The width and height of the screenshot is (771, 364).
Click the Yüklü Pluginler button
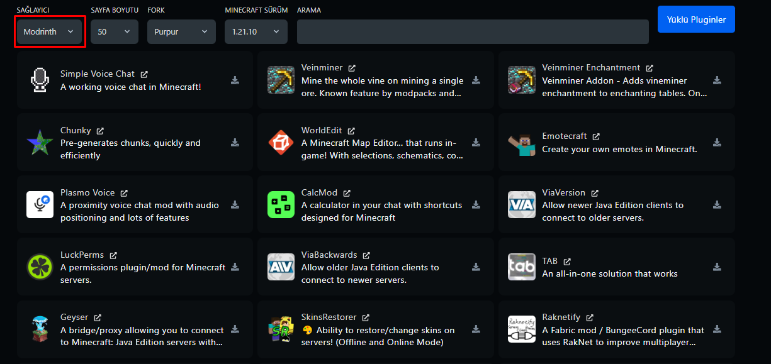pyautogui.click(x=696, y=19)
